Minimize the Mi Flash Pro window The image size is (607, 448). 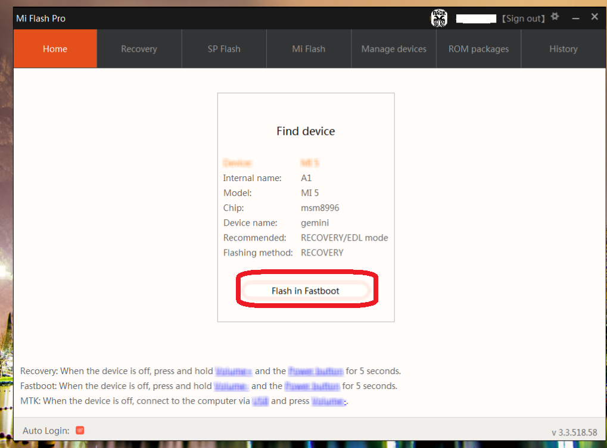click(x=575, y=18)
